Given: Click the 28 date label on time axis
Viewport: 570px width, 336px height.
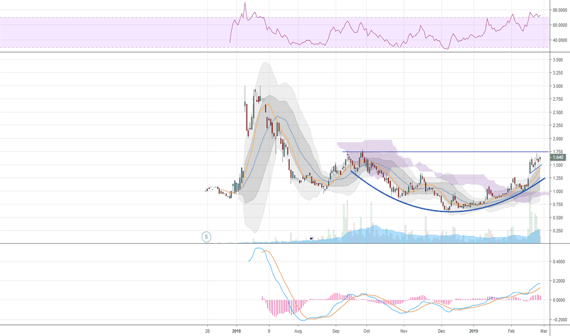Looking at the screenshot, I should click(207, 331).
